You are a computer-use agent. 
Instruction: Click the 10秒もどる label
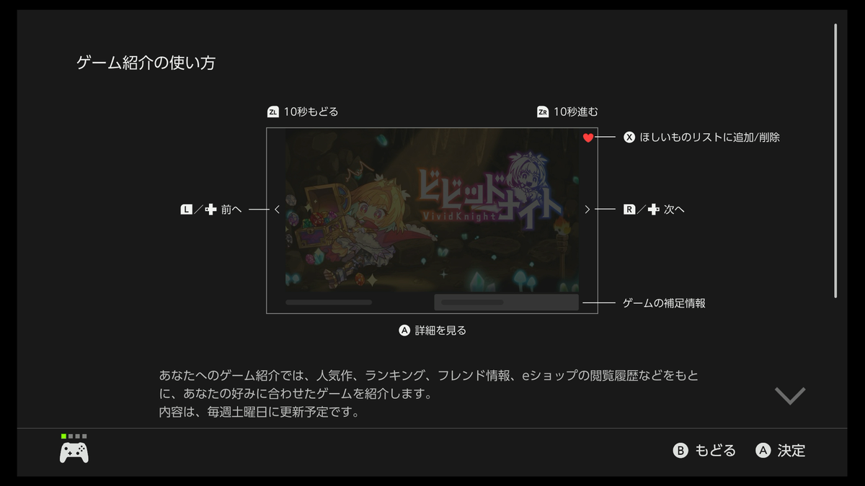point(311,112)
